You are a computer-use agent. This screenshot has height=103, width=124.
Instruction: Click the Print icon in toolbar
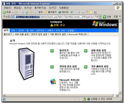point(83,12)
